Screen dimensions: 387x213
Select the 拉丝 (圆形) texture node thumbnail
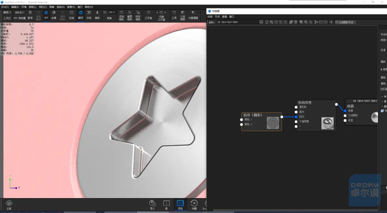pos(273,123)
